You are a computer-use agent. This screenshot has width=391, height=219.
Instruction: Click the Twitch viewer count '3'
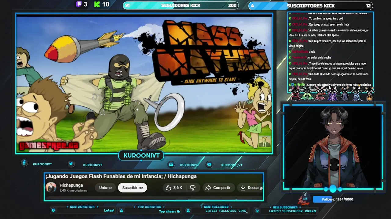click(x=85, y=4)
